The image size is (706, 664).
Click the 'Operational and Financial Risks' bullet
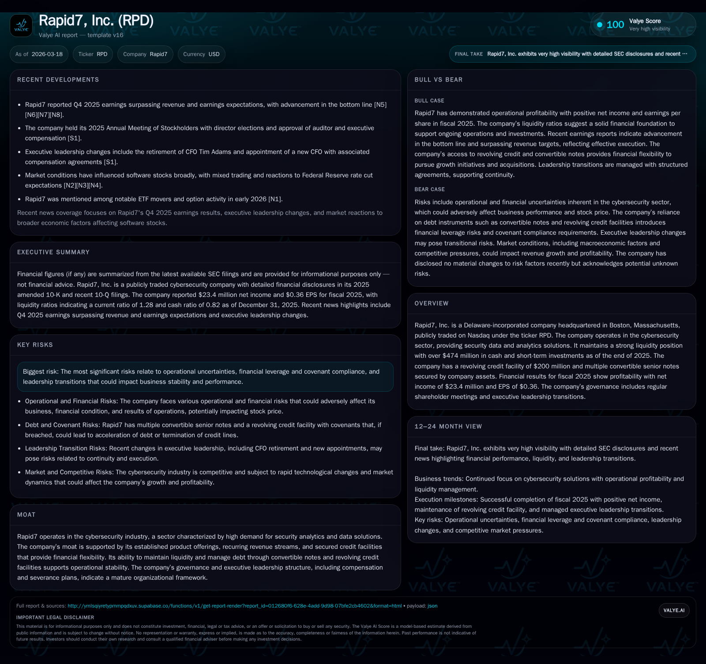point(200,406)
